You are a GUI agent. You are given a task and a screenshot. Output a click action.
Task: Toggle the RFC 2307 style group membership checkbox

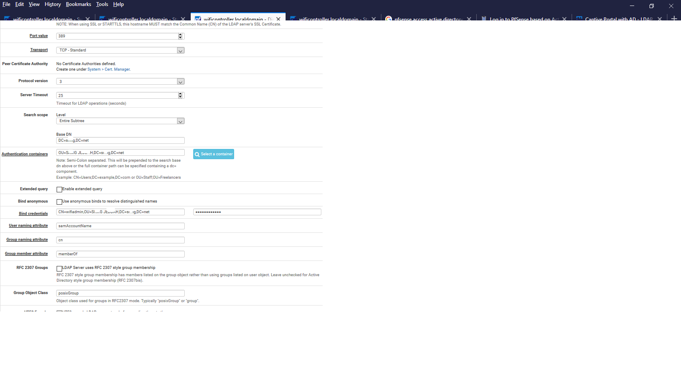(x=59, y=269)
